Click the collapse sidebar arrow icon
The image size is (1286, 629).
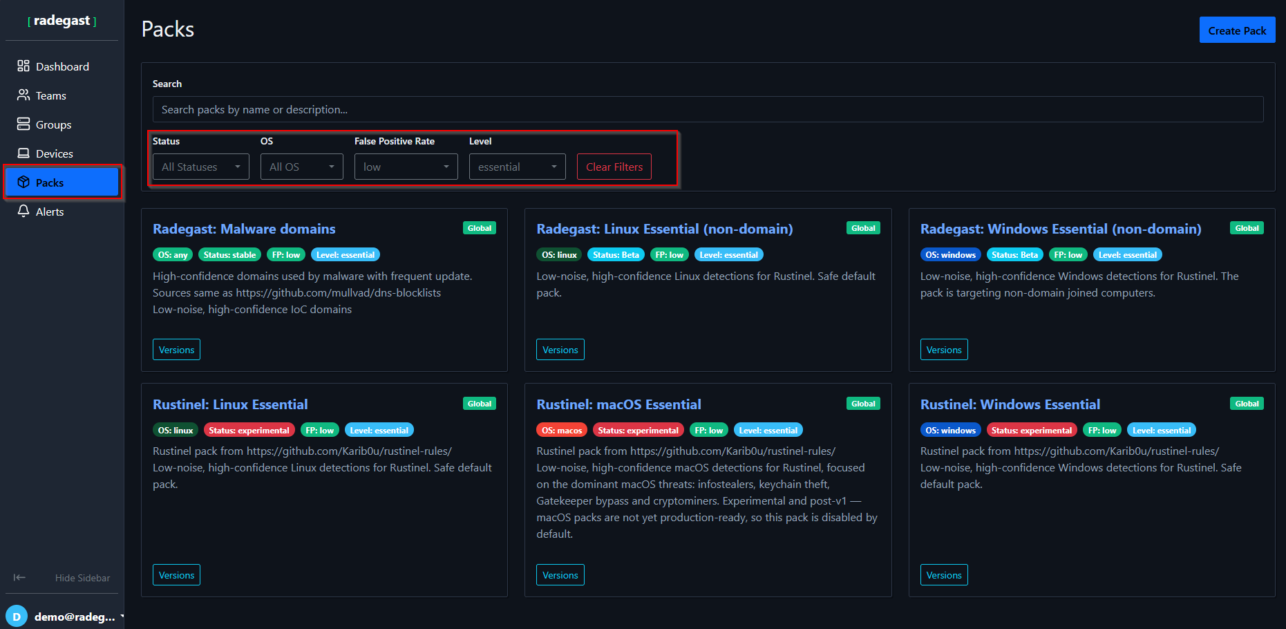pos(19,577)
